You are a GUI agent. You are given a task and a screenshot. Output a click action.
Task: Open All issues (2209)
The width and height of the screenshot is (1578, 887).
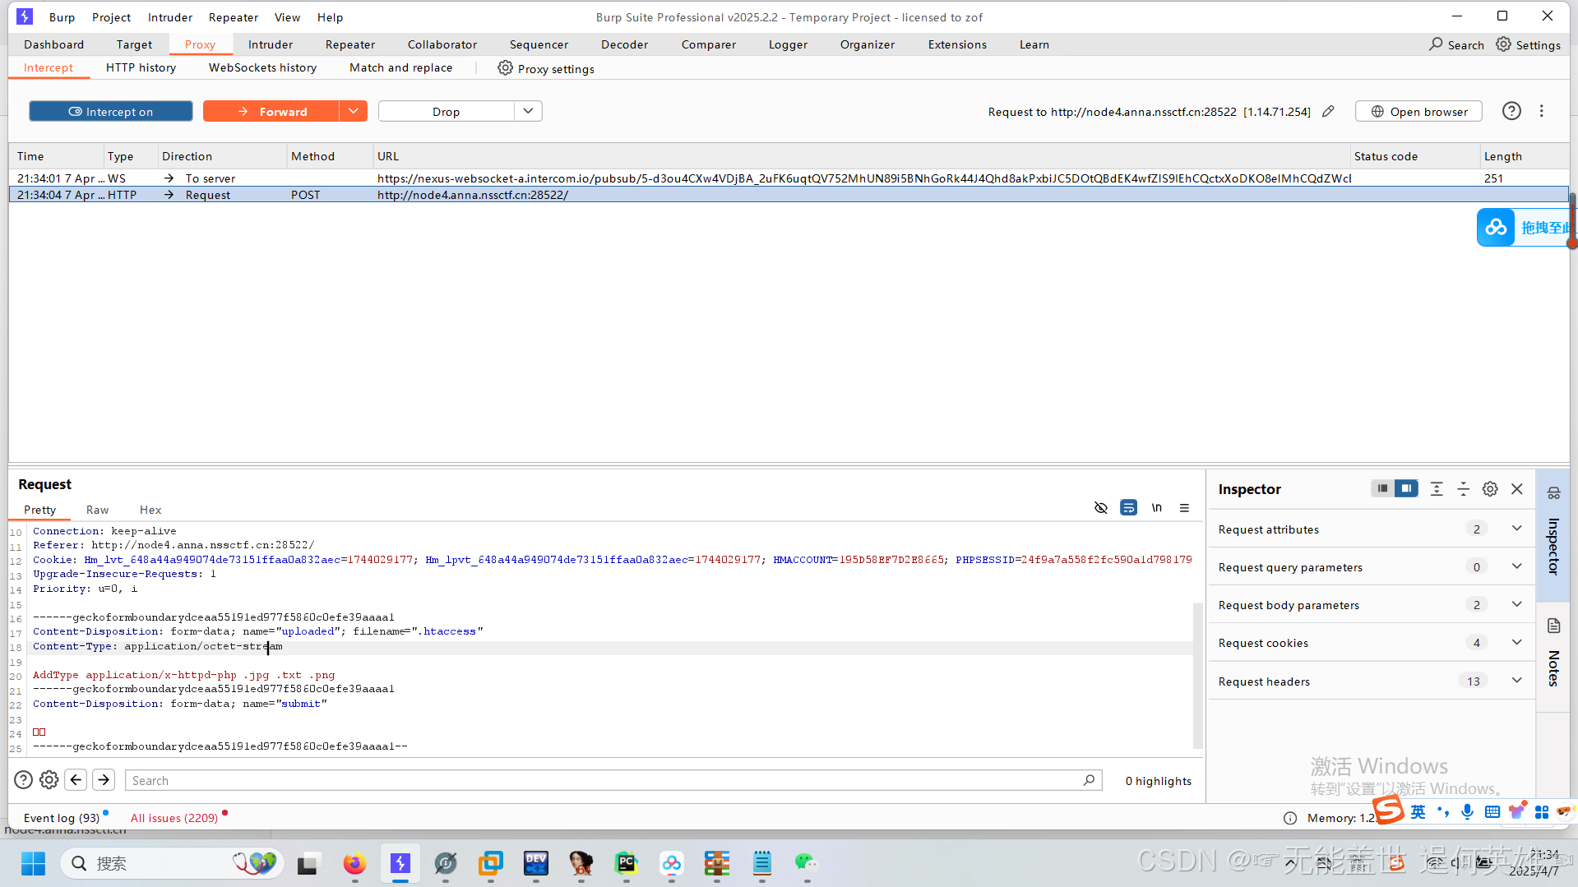click(174, 818)
